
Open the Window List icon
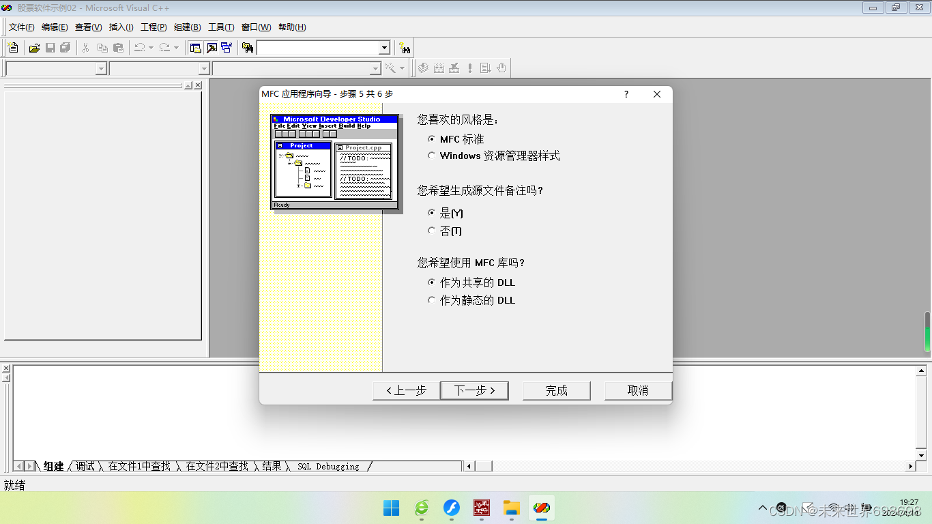point(227,48)
